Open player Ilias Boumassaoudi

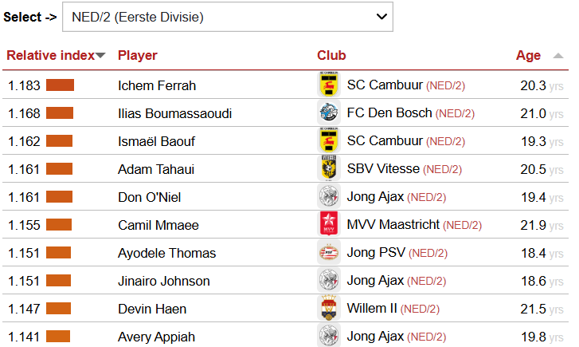point(174,113)
